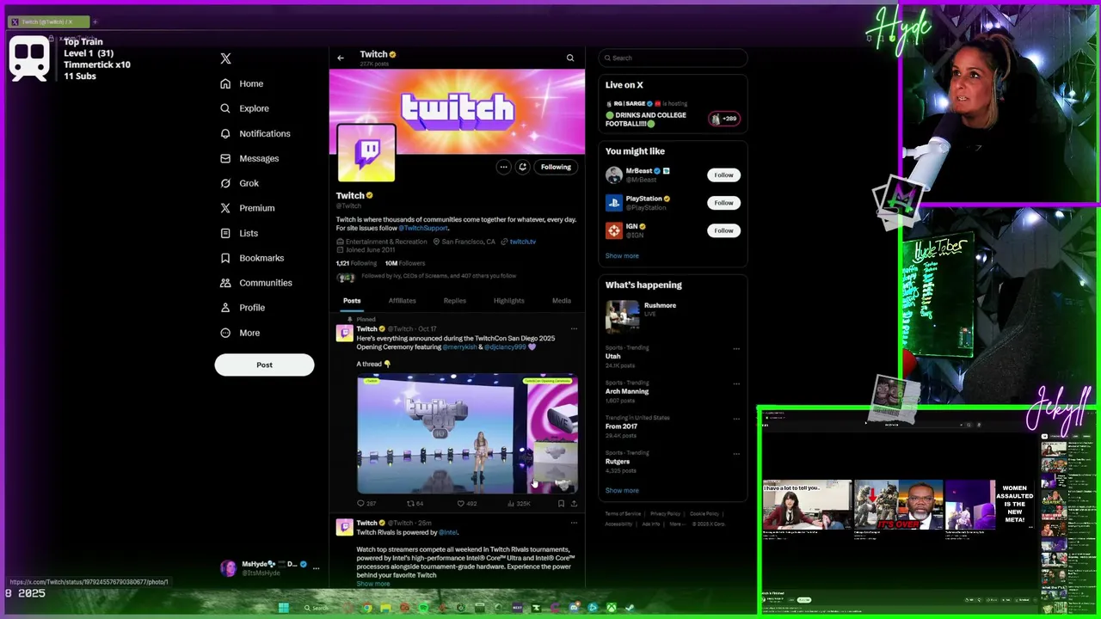Open Lists in the sidebar

(239, 233)
